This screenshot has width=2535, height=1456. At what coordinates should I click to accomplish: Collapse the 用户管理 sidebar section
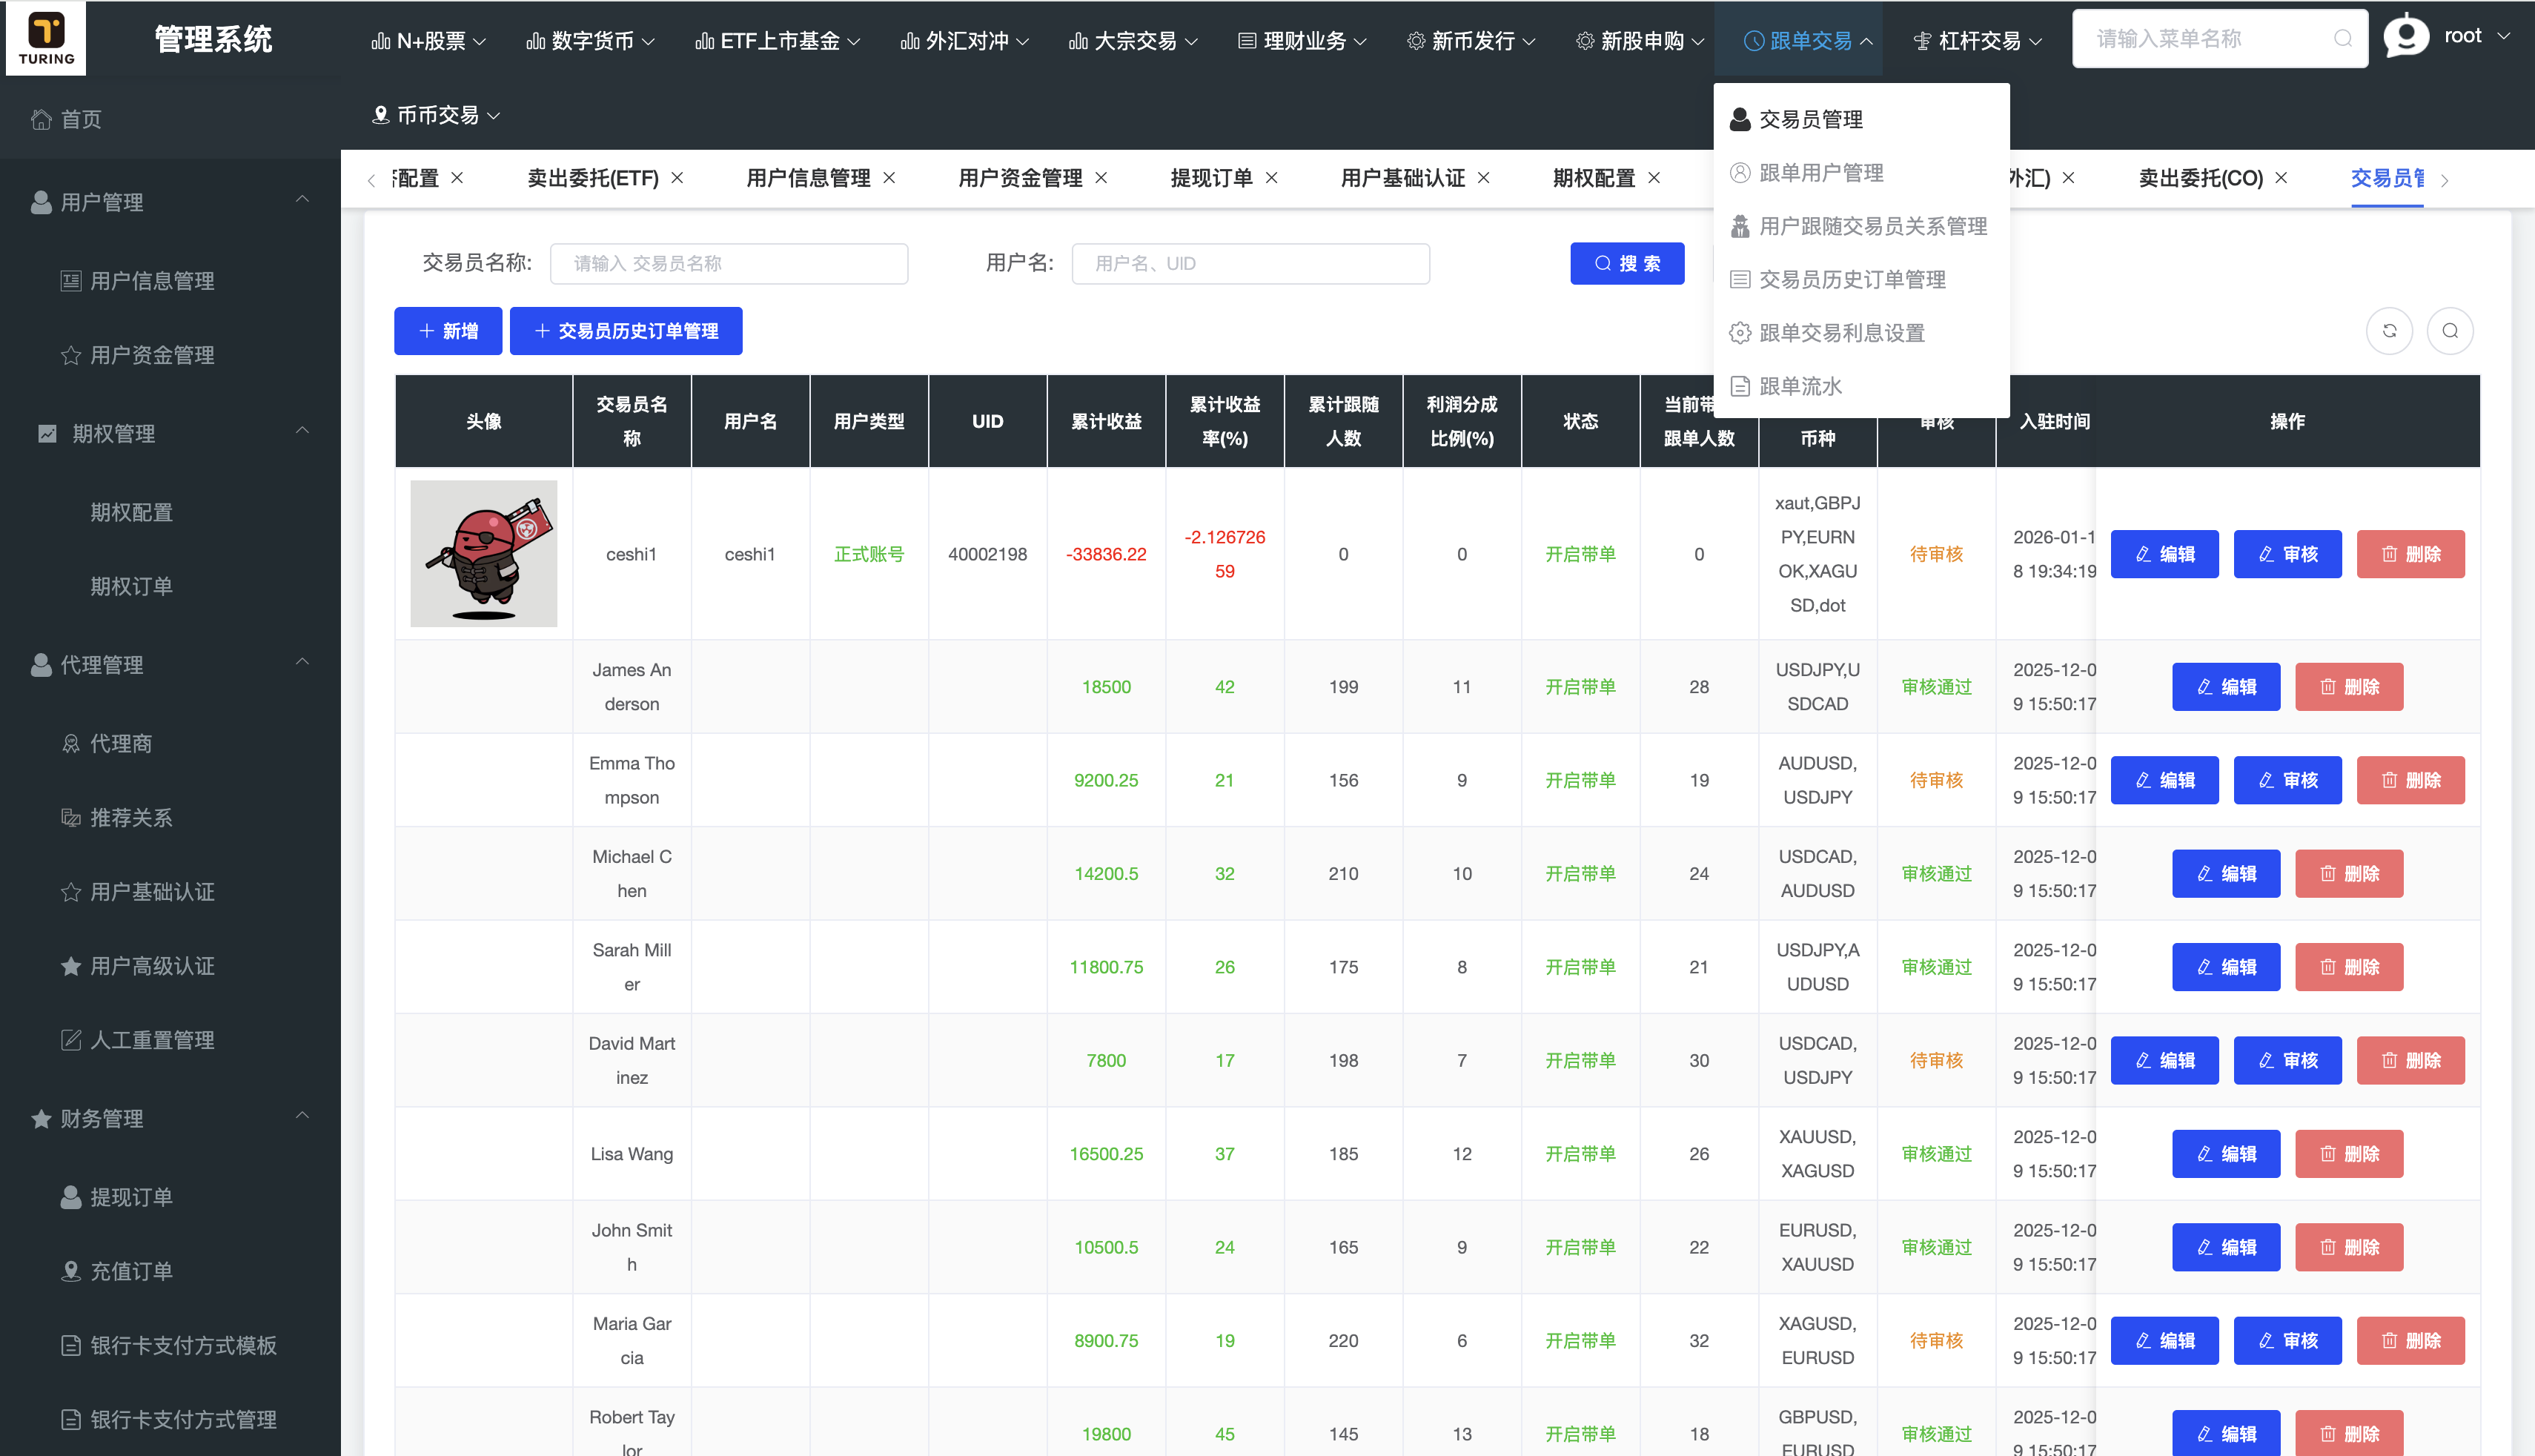coord(305,200)
